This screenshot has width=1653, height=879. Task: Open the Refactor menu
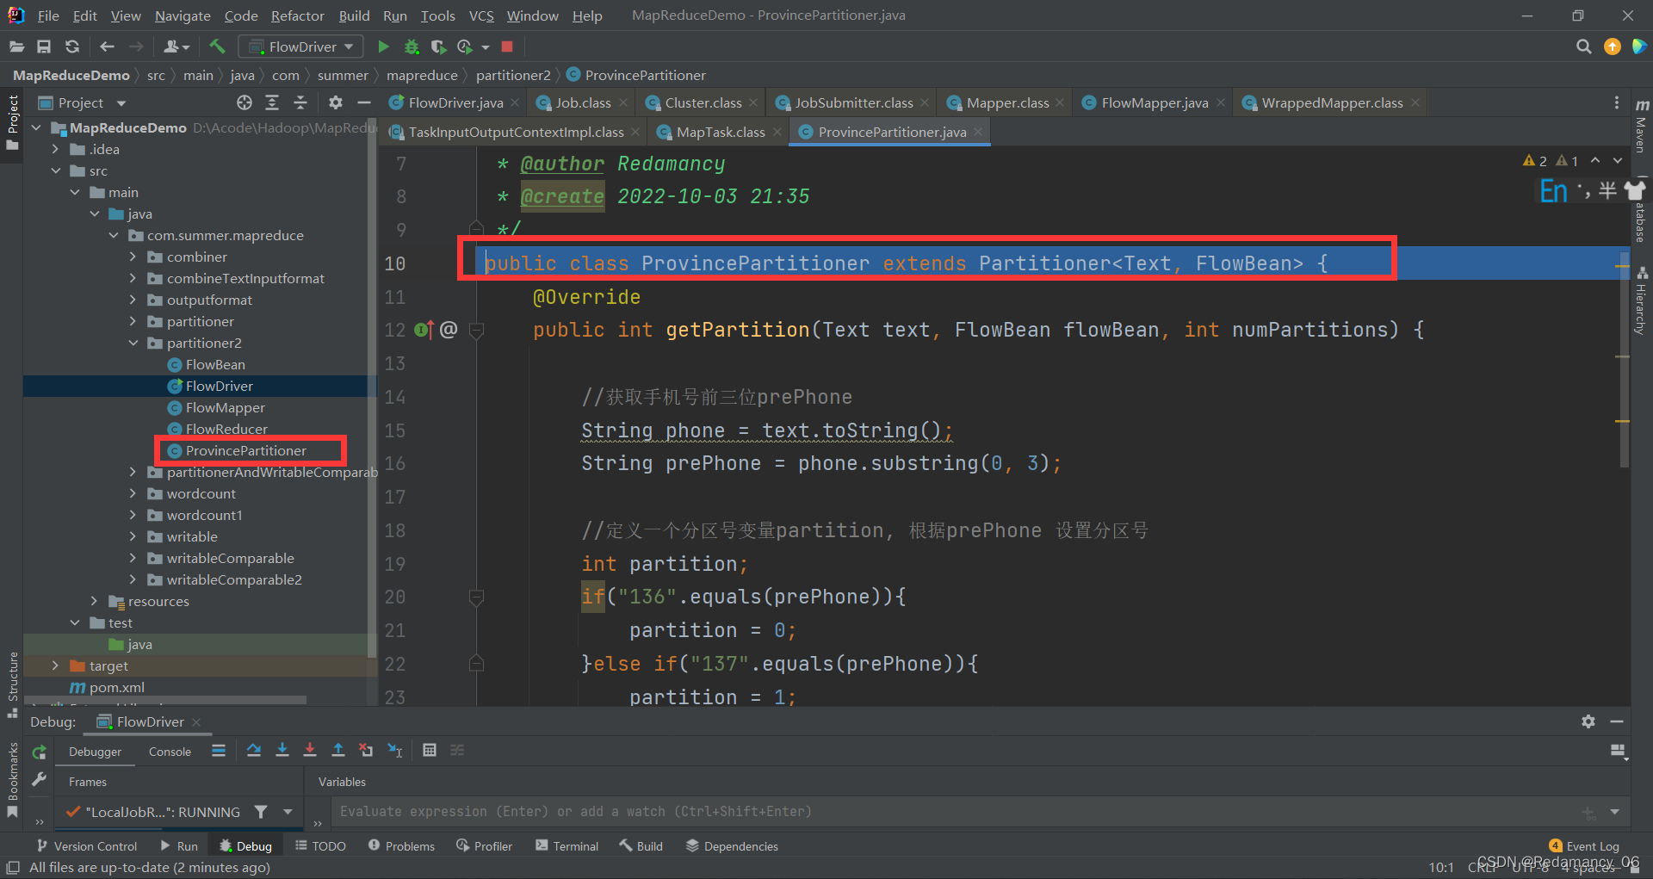tap(297, 15)
